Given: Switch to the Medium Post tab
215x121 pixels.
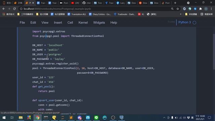Looking at the screenshot, I should (x=64, y=3).
